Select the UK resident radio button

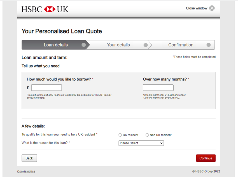120,135
